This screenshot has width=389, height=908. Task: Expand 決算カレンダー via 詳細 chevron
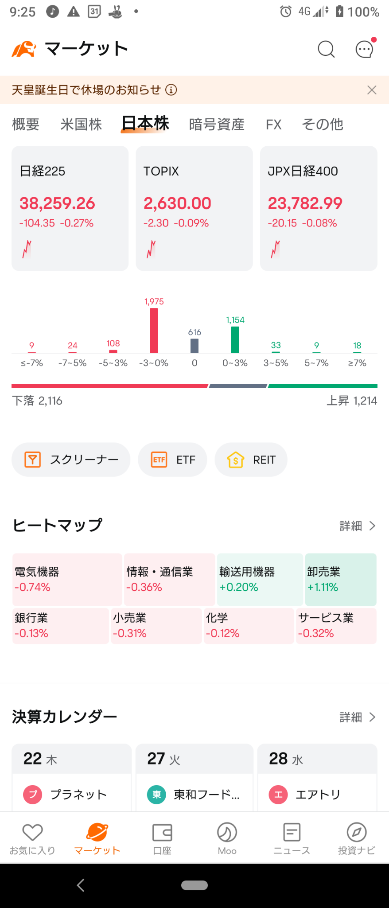[358, 717]
